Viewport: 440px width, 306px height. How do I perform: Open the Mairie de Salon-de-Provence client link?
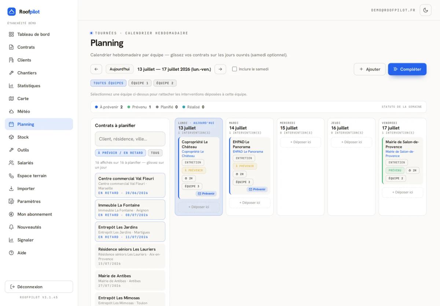pos(400,154)
